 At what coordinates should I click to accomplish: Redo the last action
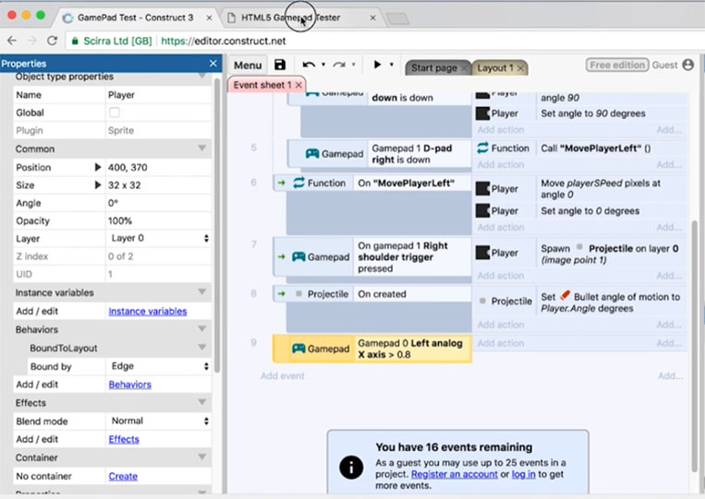point(339,65)
